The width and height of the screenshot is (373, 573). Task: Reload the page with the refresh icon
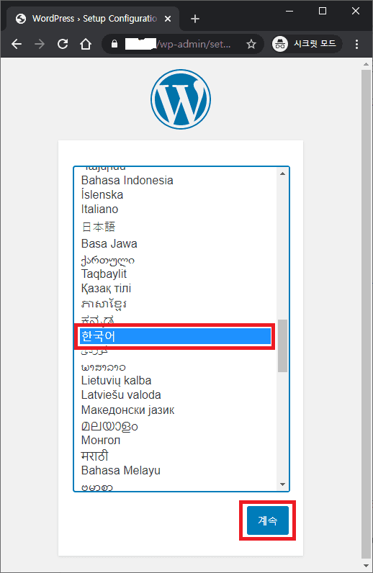[63, 44]
